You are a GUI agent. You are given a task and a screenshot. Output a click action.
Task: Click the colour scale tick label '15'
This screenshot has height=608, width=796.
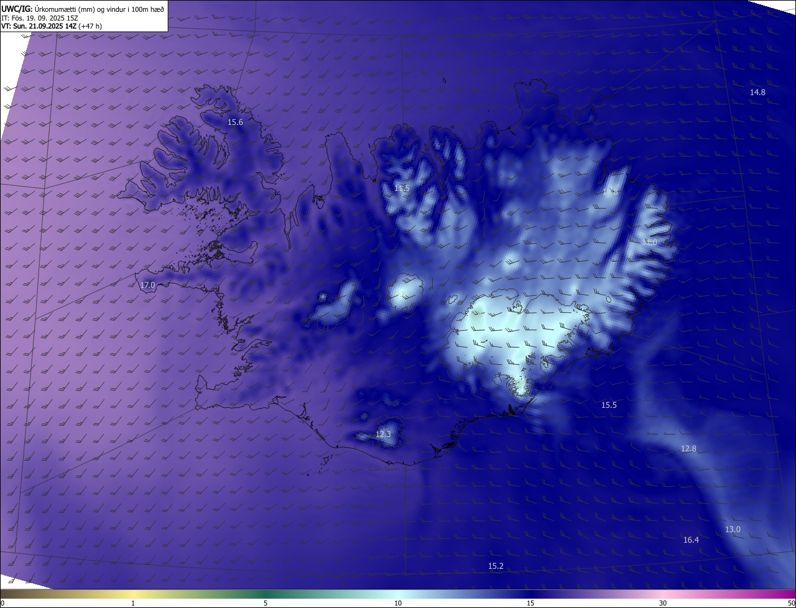(530, 603)
